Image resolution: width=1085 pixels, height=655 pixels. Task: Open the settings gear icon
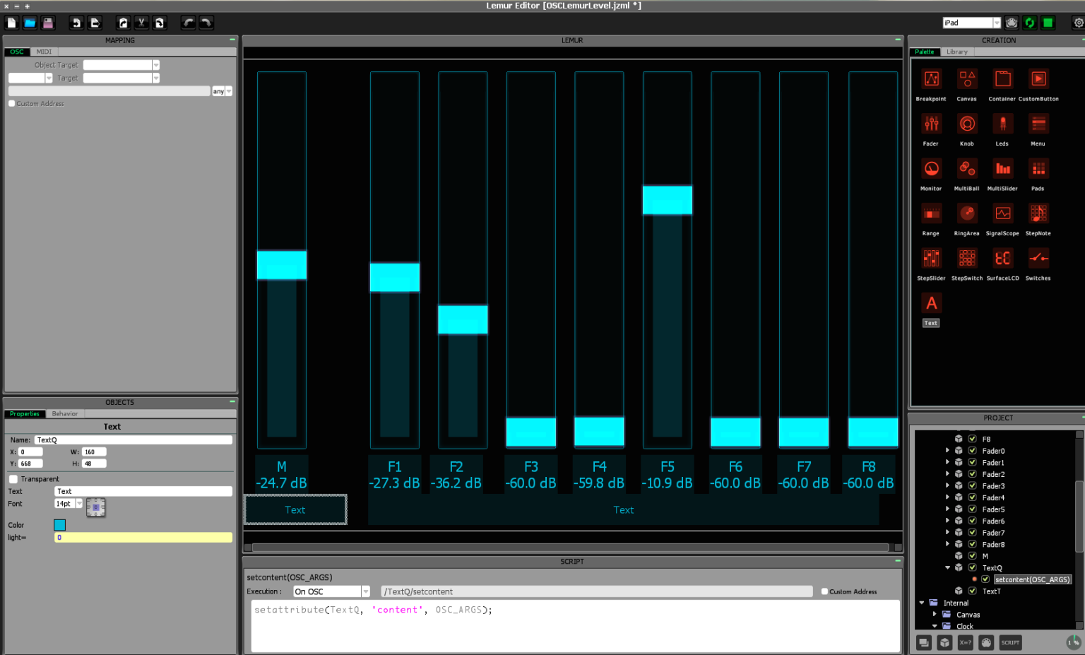coord(1078,23)
